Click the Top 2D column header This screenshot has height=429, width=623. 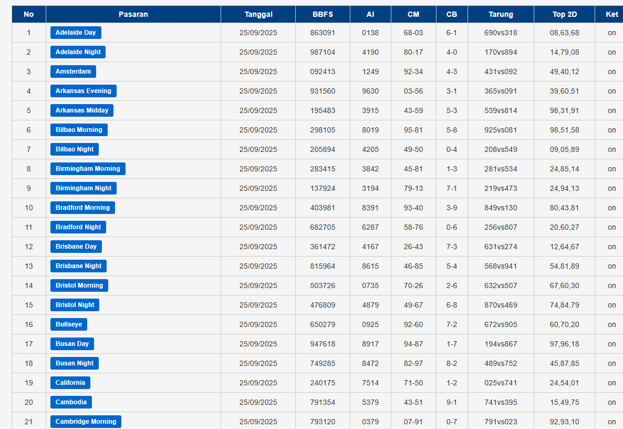click(564, 14)
